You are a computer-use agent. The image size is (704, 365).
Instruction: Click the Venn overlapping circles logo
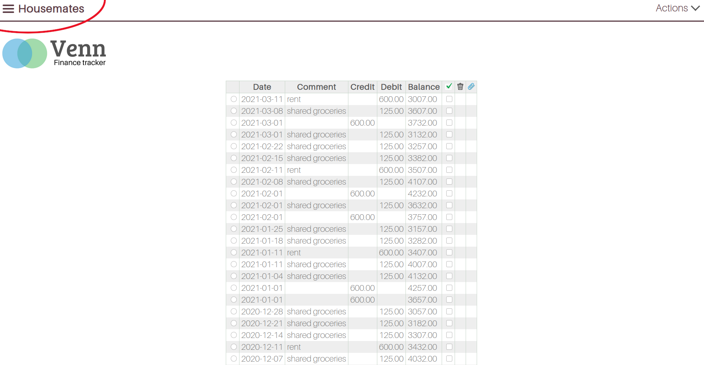click(25, 53)
